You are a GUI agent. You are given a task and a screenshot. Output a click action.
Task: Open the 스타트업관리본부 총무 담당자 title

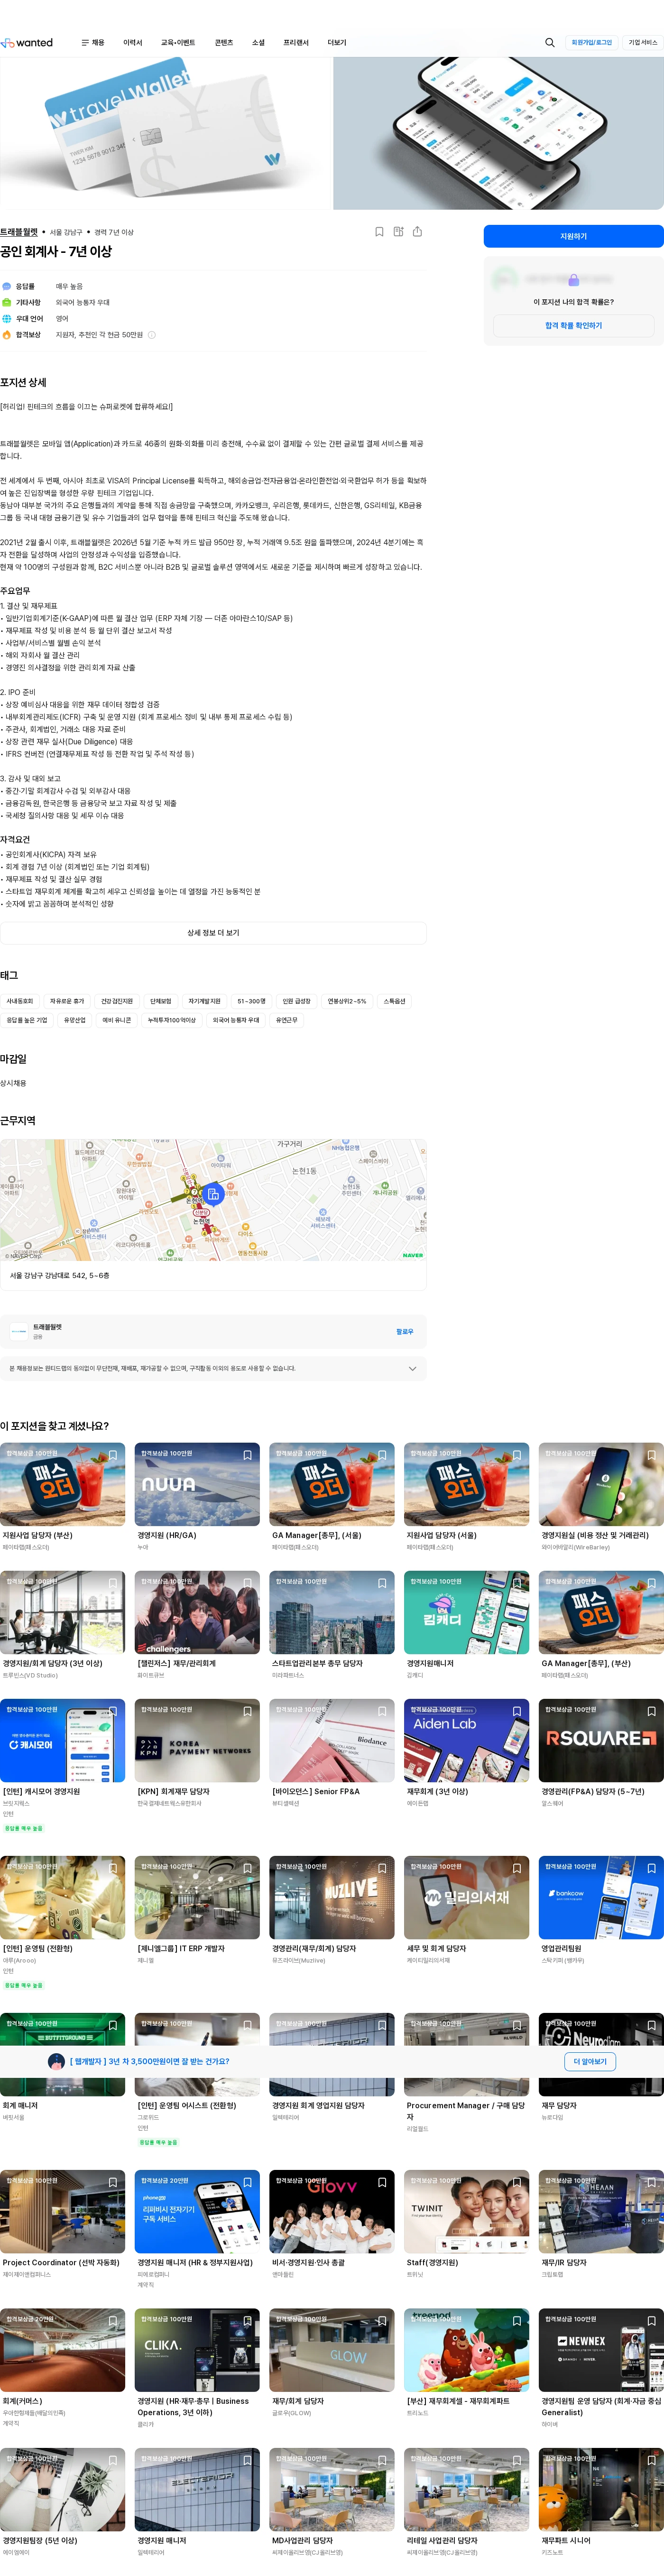coord(318,1664)
